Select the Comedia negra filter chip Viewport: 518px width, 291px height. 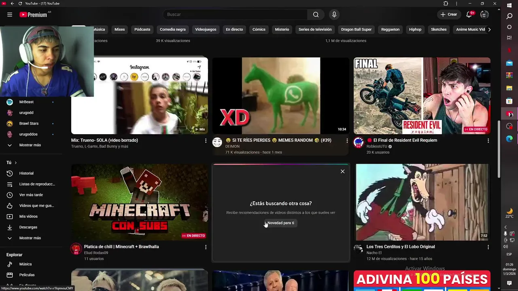click(173, 30)
